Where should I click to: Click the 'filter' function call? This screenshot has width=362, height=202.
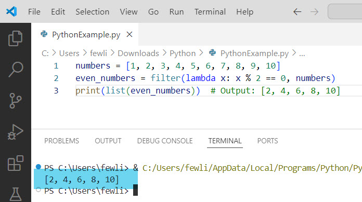[165, 78]
